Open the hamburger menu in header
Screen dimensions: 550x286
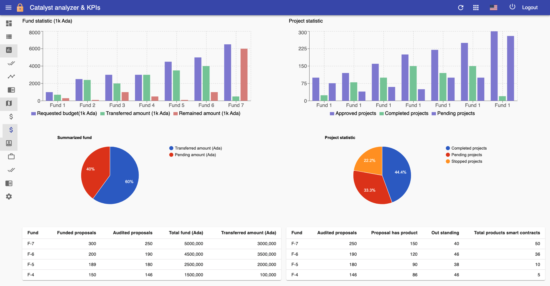pyautogui.click(x=9, y=8)
